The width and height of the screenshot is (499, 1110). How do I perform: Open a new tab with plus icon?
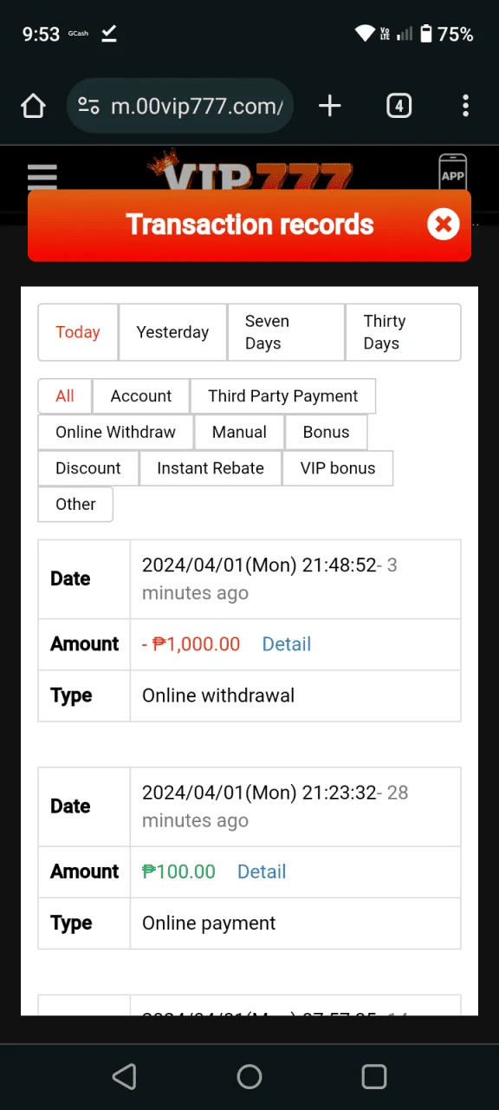tap(329, 106)
